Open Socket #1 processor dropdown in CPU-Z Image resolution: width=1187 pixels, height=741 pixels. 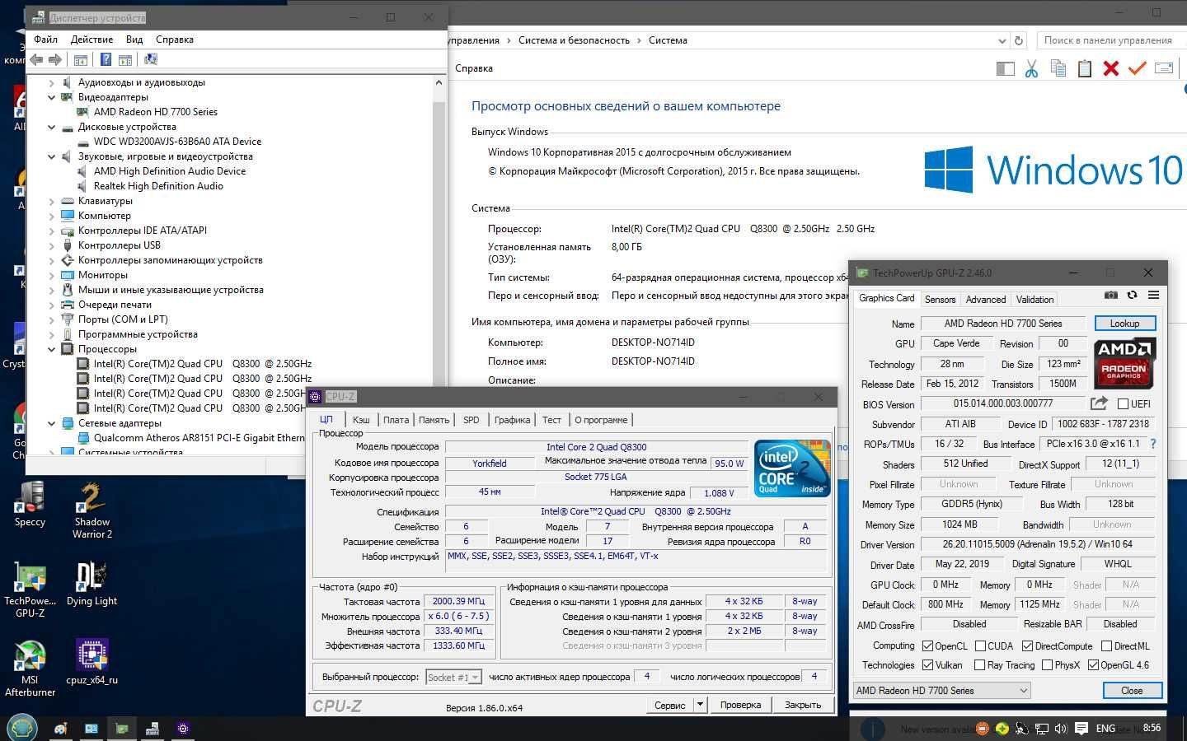(453, 677)
